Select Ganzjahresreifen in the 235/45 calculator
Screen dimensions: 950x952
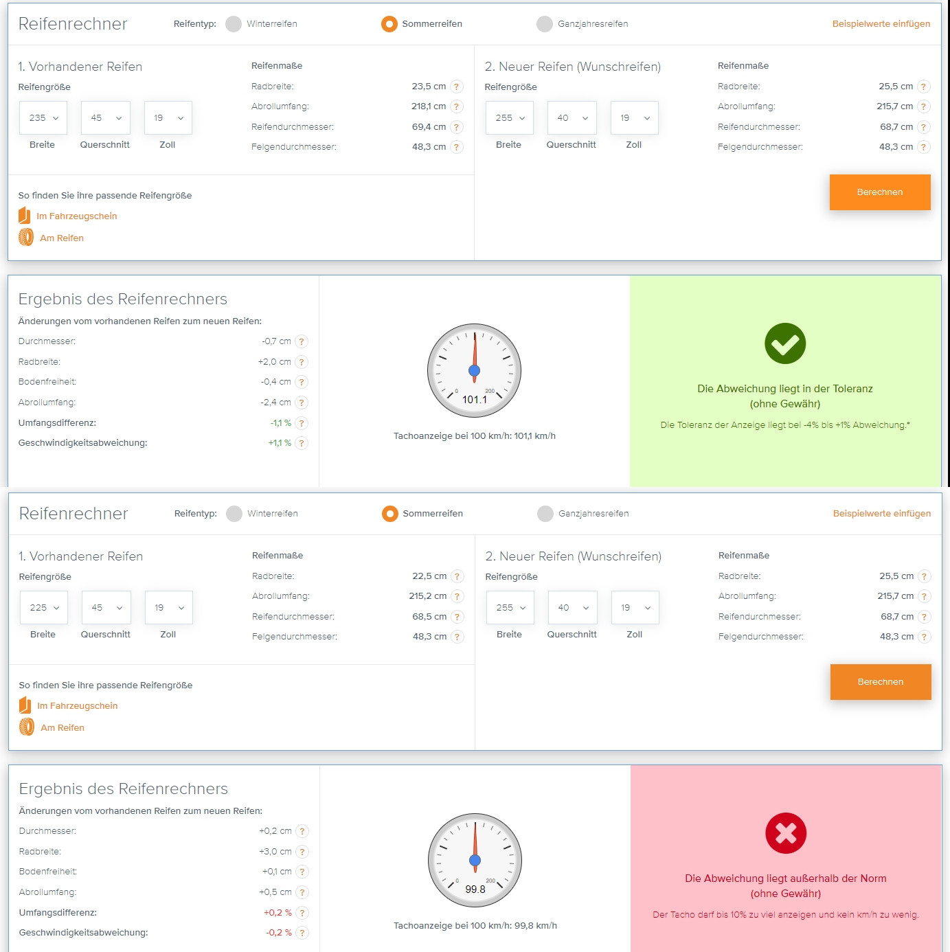coord(545,24)
